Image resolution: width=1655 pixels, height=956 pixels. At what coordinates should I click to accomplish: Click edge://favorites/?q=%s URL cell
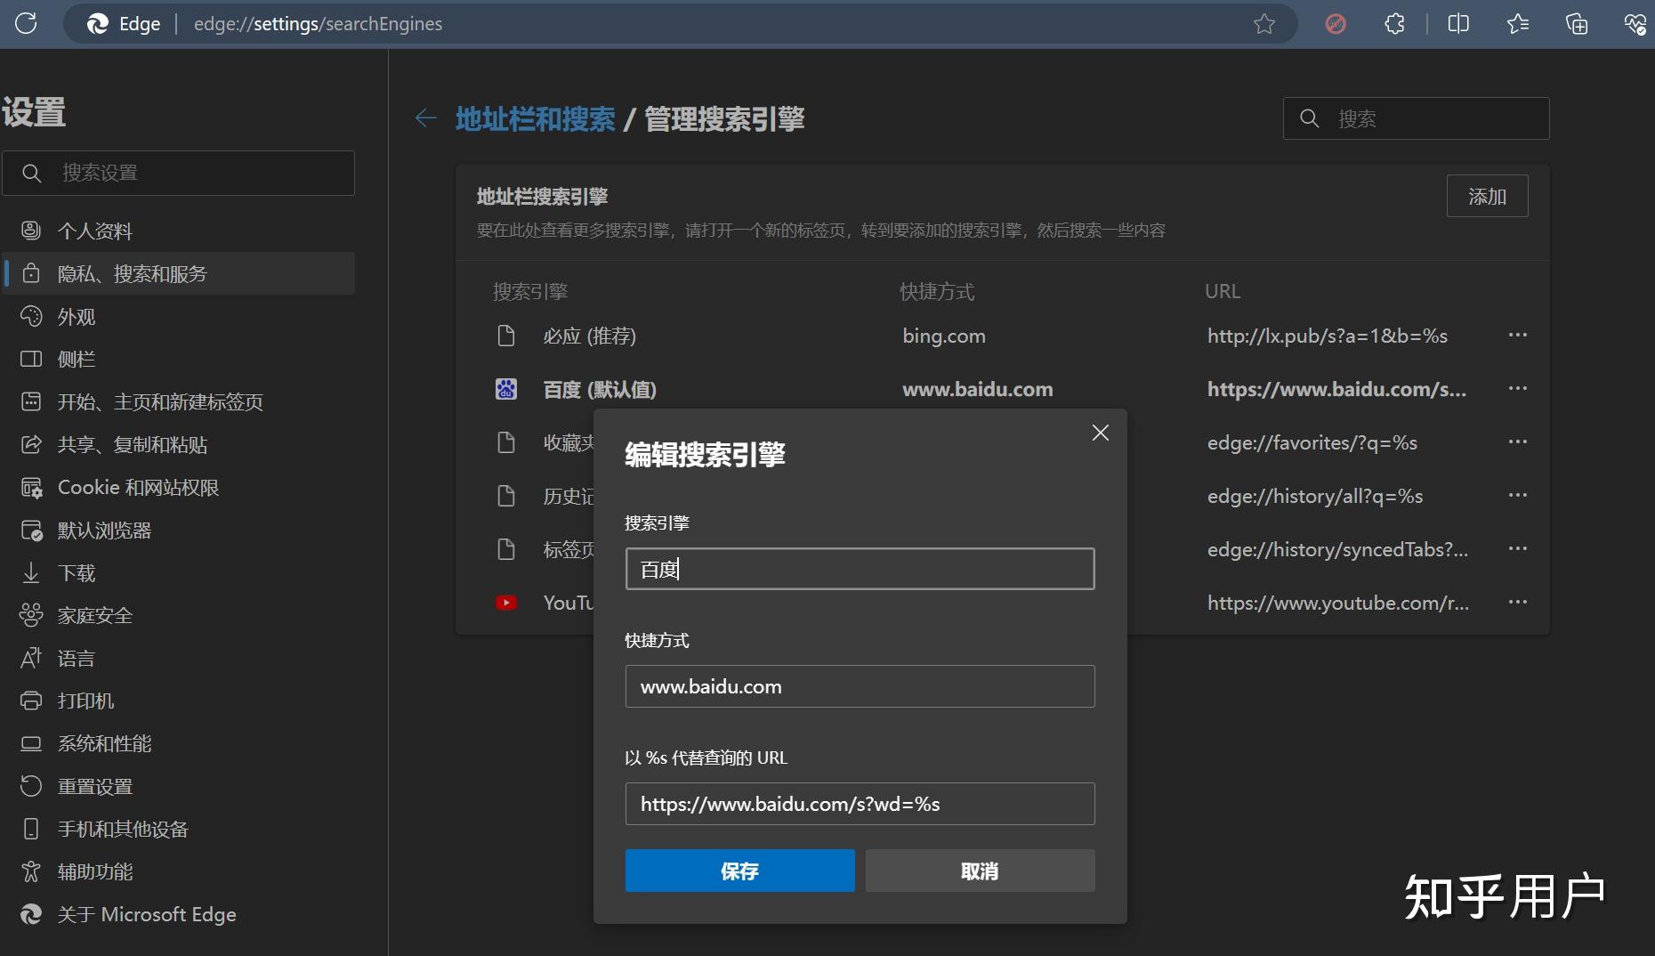[x=1312, y=442]
